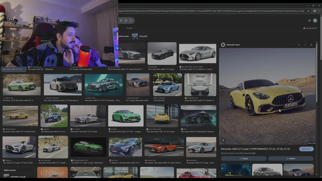Click the magnifier search icon
The image size is (322, 181).
(131, 20)
